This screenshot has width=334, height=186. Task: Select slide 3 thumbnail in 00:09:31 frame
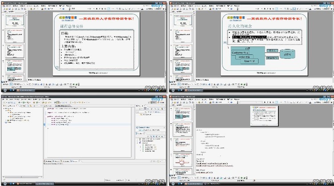(x=15, y=51)
